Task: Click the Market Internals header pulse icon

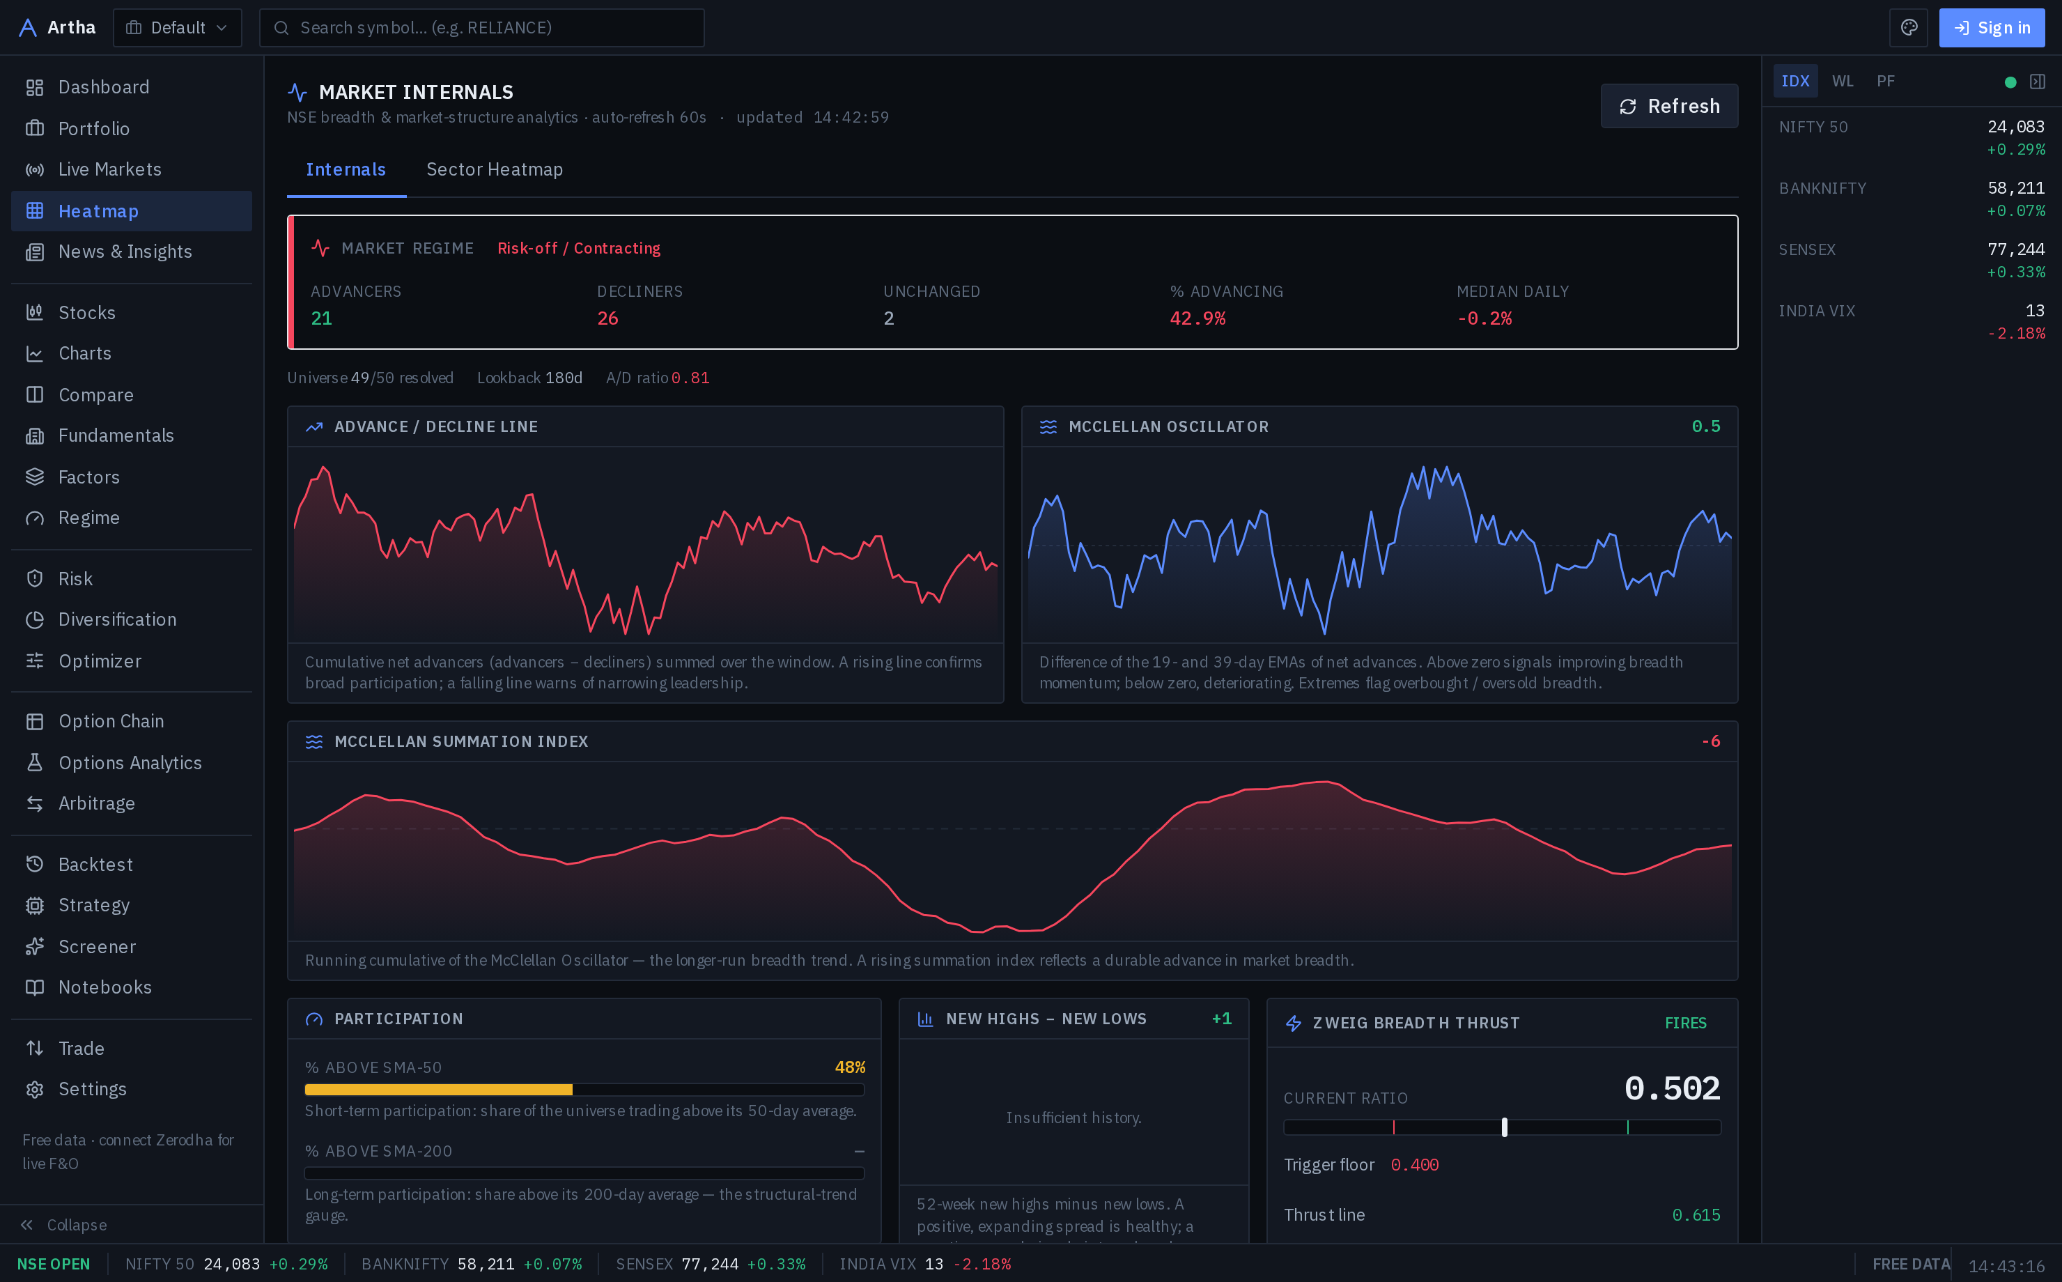Action: click(297, 93)
